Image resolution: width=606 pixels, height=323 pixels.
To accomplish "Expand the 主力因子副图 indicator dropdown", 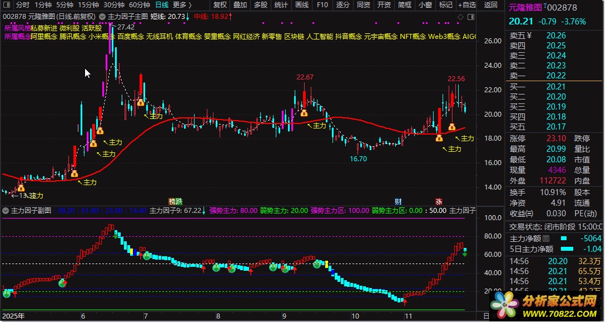I will click(6, 211).
